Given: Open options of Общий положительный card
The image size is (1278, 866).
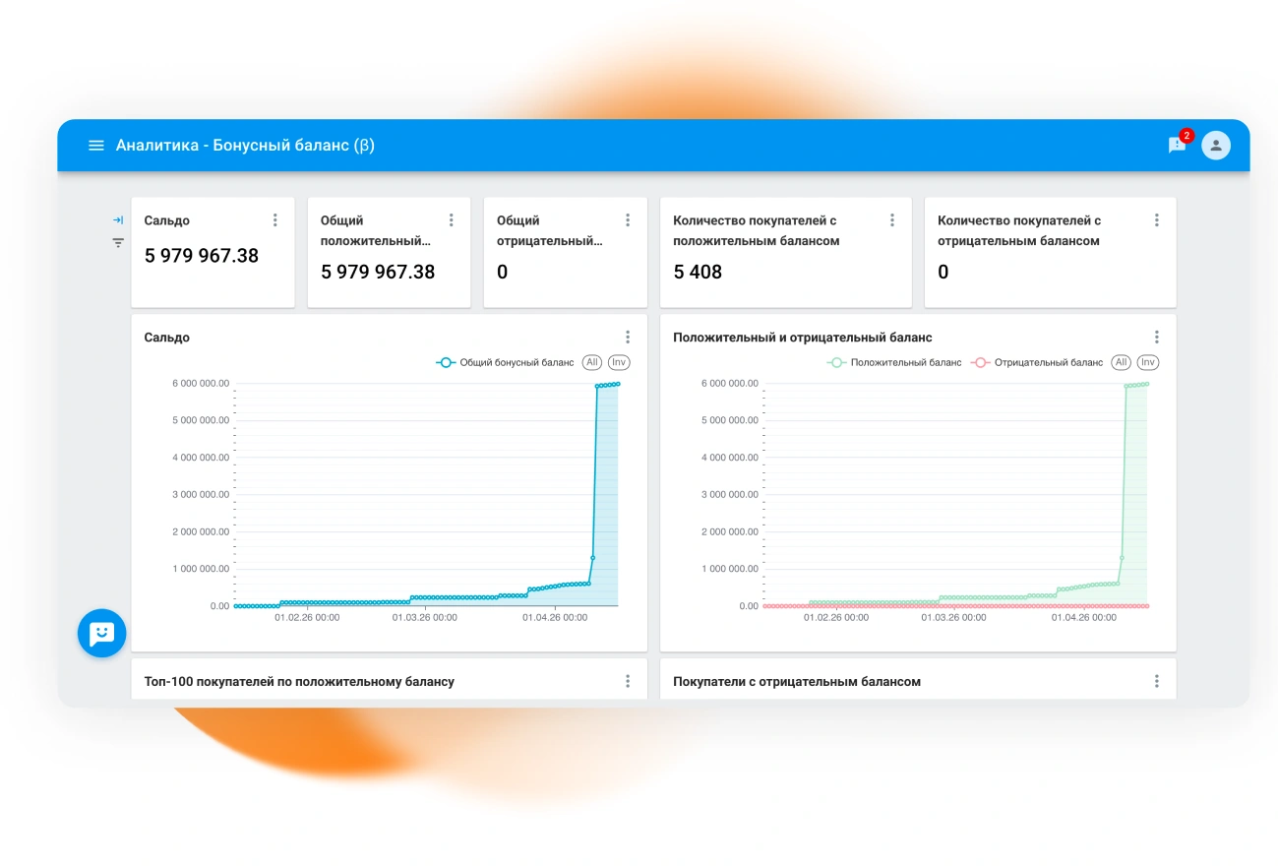Looking at the screenshot, I should [452, 220].
